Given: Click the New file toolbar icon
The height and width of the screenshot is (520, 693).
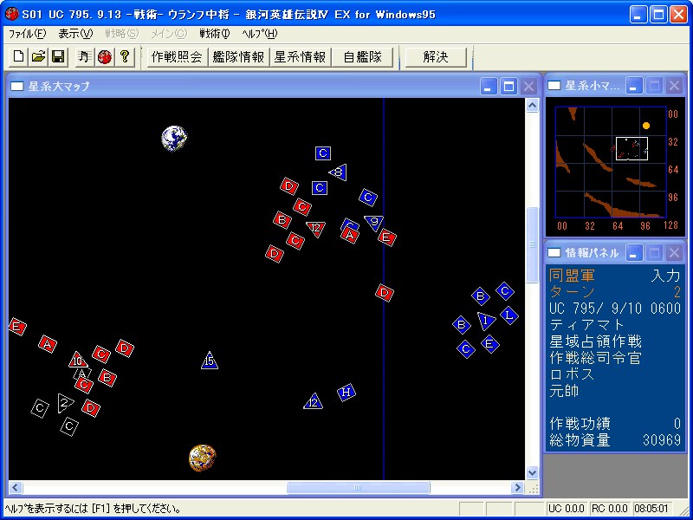Looking at the screenshot, I should coord(18,57).
